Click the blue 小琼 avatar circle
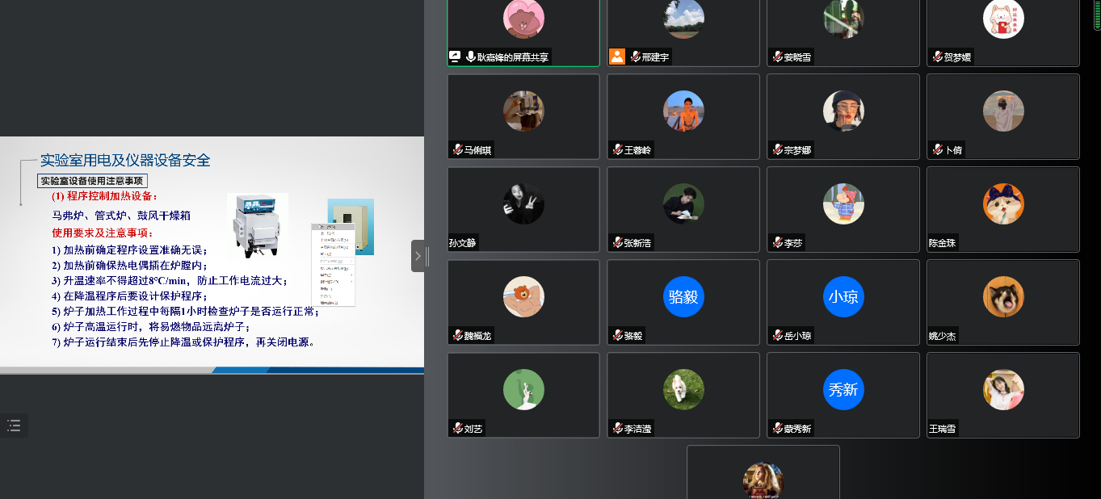1101x499 pixels. click(x=843, y=297)
